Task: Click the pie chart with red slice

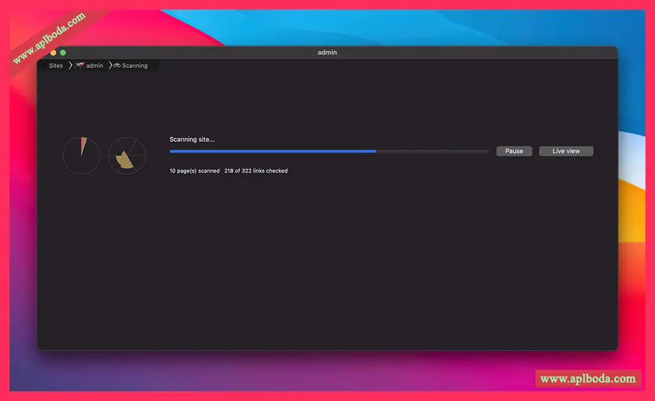Action: pyautogui.click(x=81, y=155)
